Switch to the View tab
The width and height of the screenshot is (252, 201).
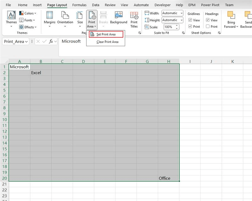click(x=124, y=5)
